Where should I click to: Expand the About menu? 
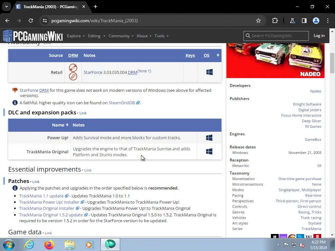(144, 36)
